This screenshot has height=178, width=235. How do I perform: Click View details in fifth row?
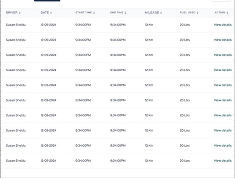(x=223, y=85)
